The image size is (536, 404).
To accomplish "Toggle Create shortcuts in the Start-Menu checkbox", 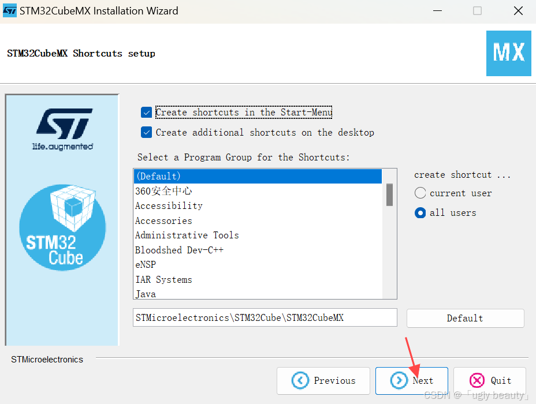I will coord(146,112).
